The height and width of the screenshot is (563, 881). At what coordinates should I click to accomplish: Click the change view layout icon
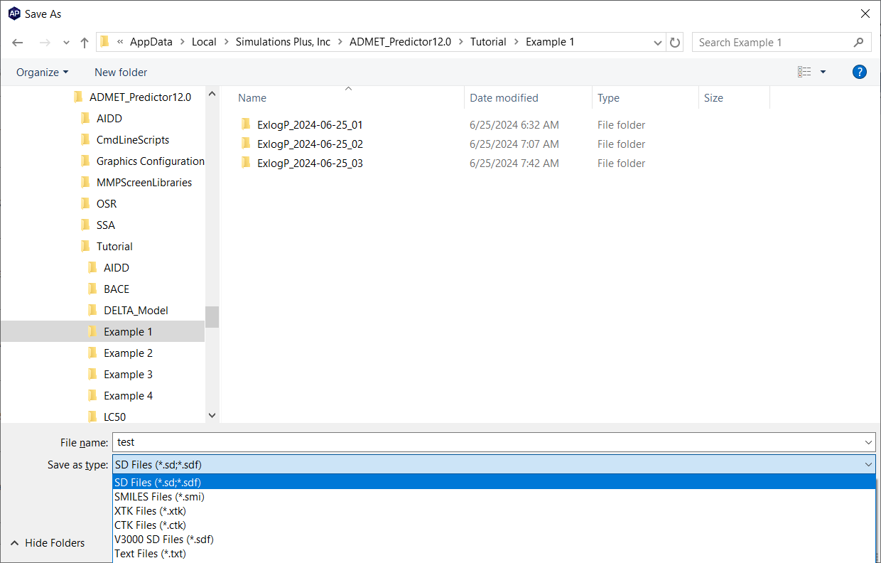[x=804, y=72]
